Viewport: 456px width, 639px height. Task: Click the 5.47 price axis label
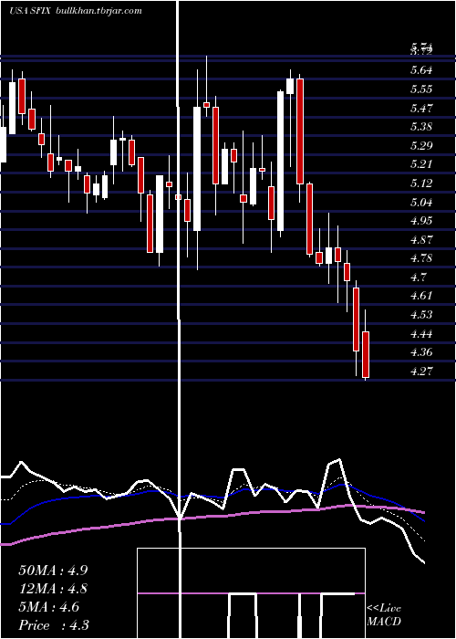pyautogui.click(x=421, y=109)
